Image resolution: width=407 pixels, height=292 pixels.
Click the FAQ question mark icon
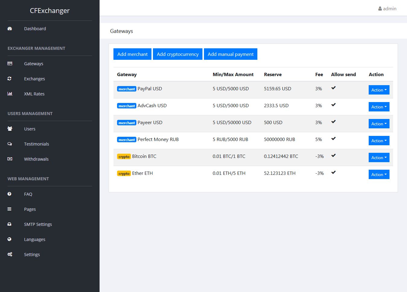pos(10,194)
